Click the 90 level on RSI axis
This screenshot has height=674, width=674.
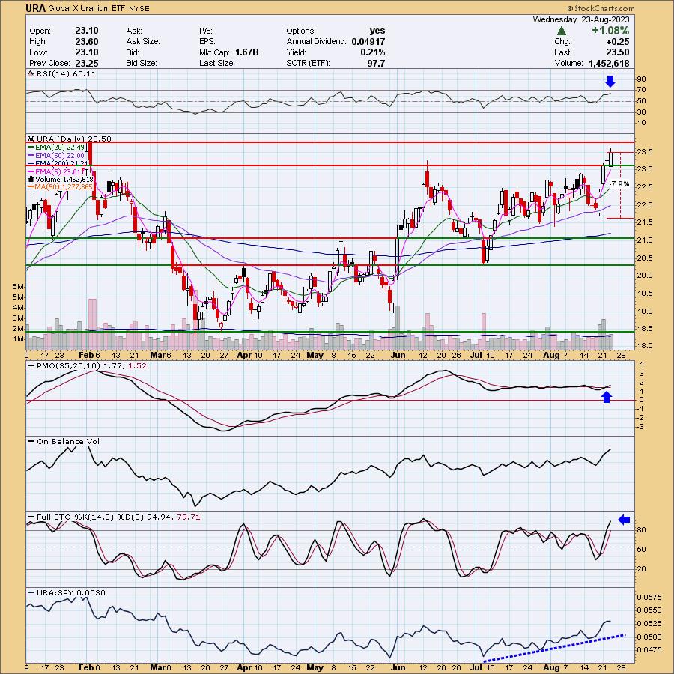[641, 79]
